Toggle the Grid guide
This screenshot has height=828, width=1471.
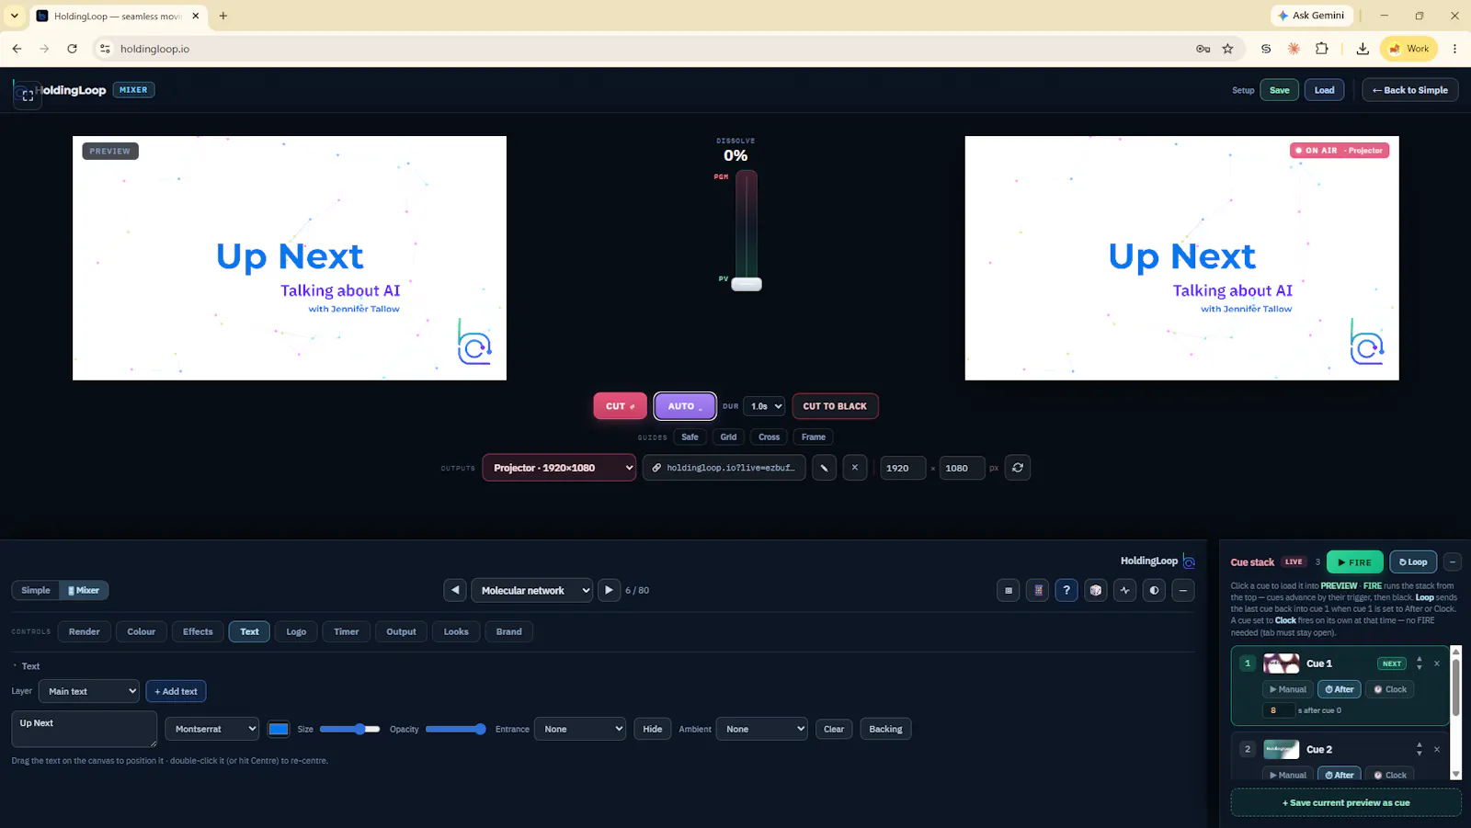click(728, 437)
